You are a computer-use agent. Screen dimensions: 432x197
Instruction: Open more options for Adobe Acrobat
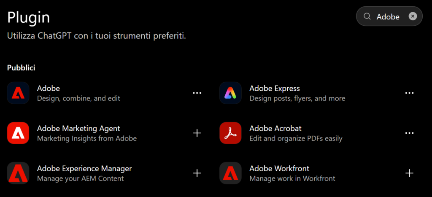point(409,133)
